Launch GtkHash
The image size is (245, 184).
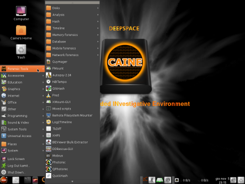point(72,88)
